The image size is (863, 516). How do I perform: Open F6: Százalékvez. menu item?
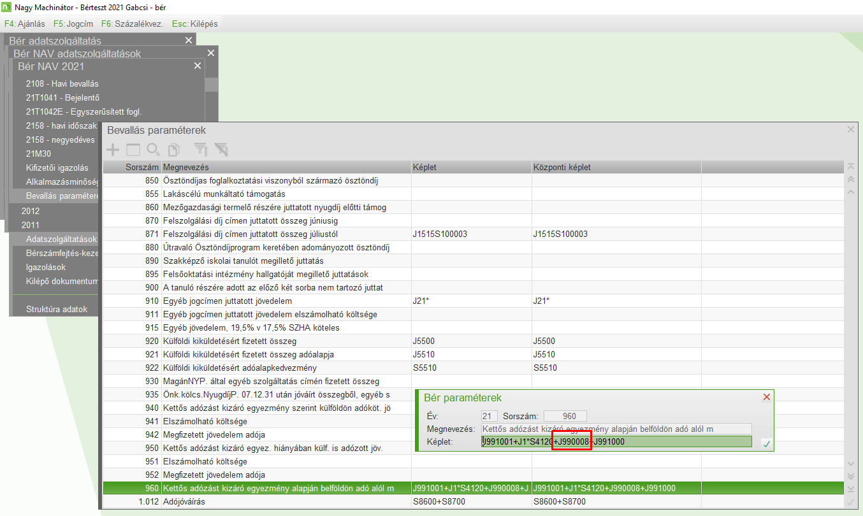pyautogui.click(x=132, y=24)
